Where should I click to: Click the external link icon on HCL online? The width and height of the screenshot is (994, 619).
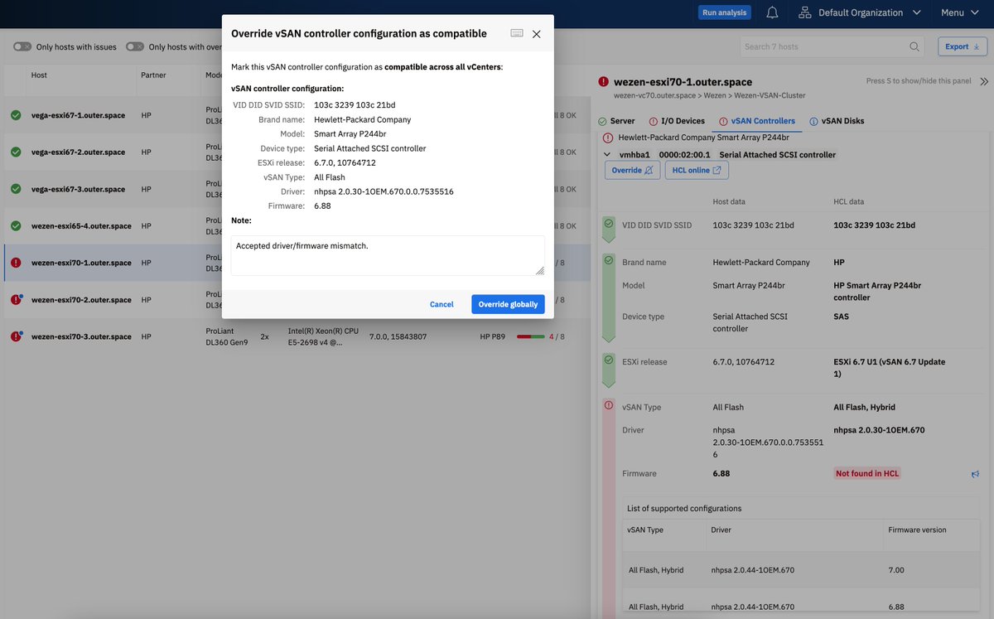pyautogui.click(x=717, y=169)
